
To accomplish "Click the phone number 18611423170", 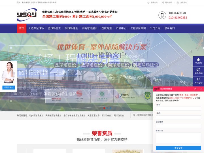I will click(177, 13).
